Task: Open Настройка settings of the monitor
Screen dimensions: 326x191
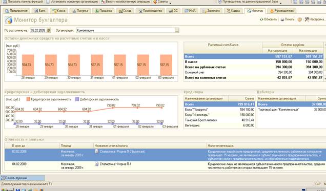Action: pos(315,19)
